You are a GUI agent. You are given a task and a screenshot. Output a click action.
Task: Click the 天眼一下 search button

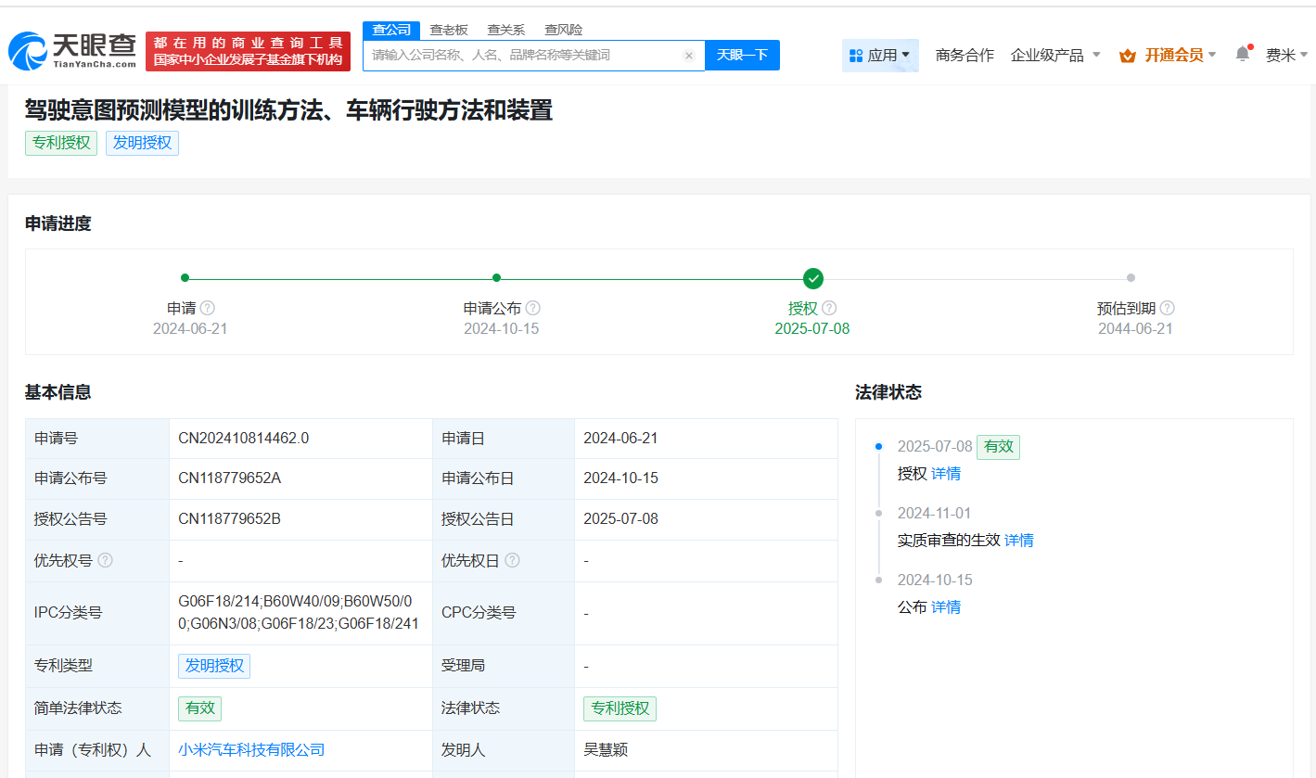click(x=742, y=56)
